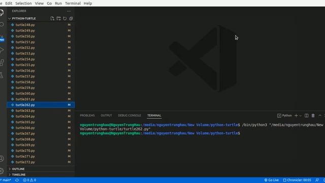This screenshot has width=325, height=183.
Task: Refresh the Explorer file list
Action: click(65, 18)
